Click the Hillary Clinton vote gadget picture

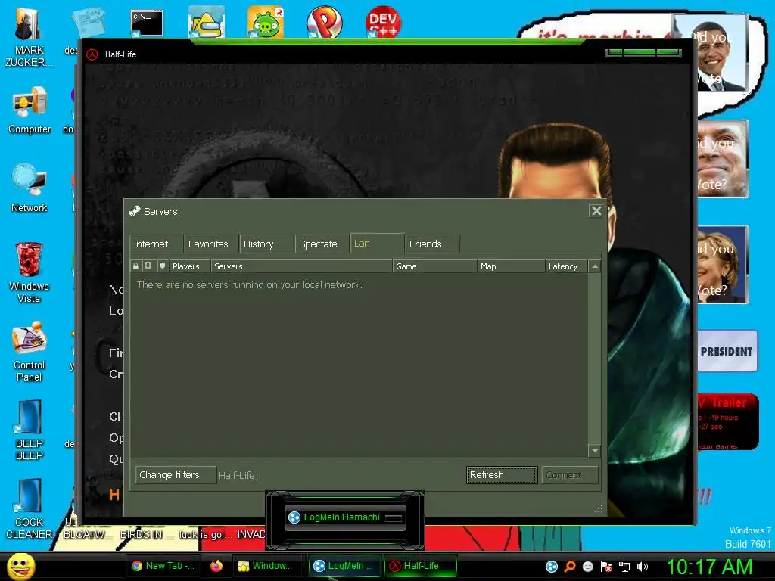pos(723,264)
